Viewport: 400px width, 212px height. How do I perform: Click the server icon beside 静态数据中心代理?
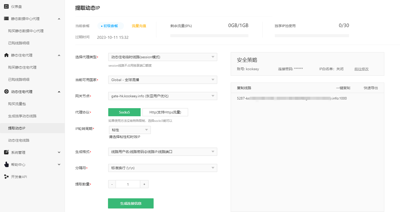pos(6,18)
